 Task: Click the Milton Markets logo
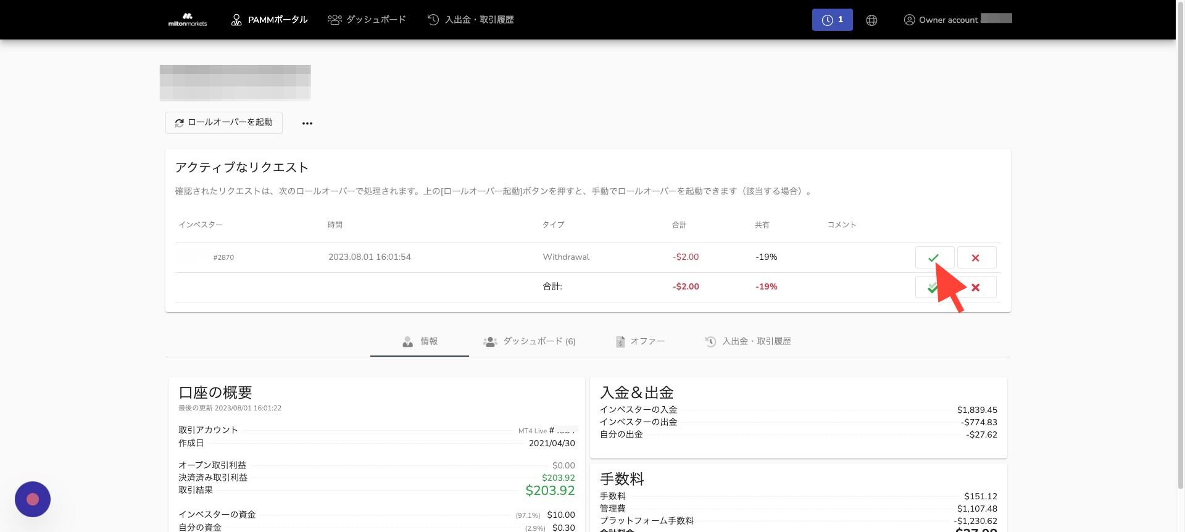pyautogui.click(x=188, y=20)
